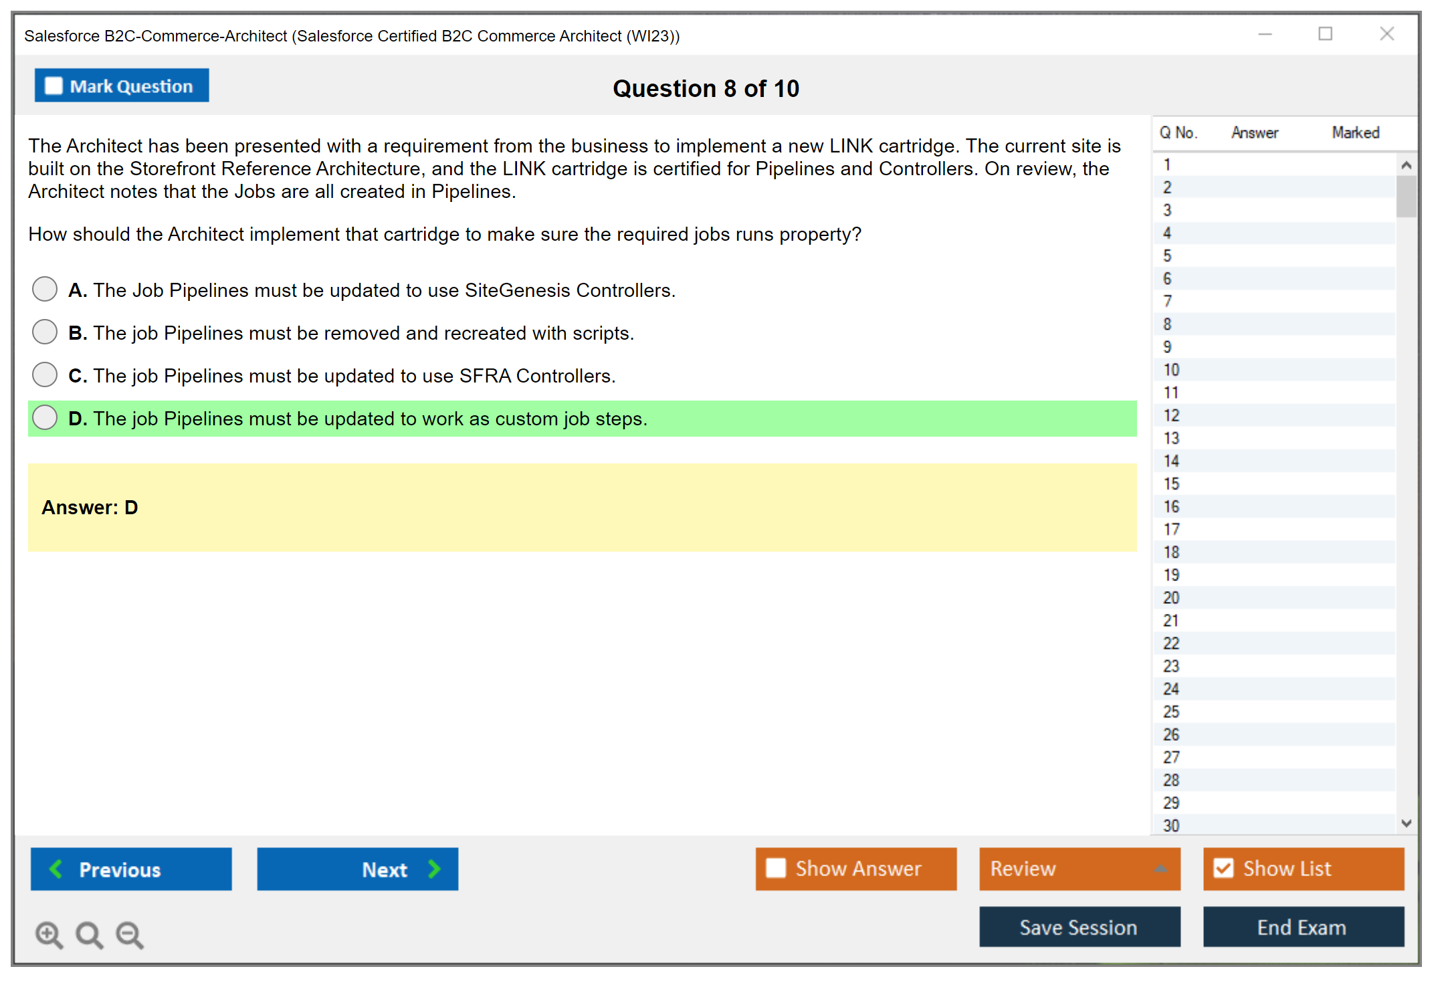Maximize the exam window
Image resolution: width=1438 pixels, height=983 pixels.
pyautogui.click(x=1325, y=34)
